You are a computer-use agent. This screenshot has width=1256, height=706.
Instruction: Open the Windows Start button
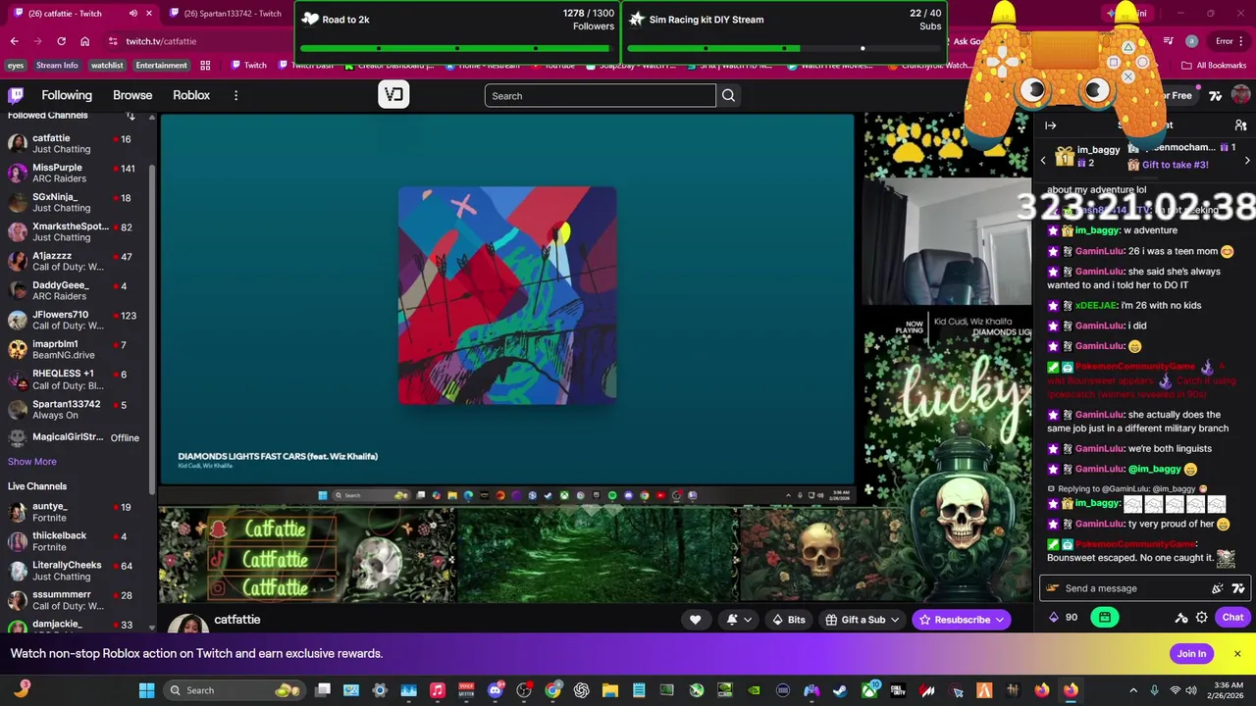pos(146,690)
